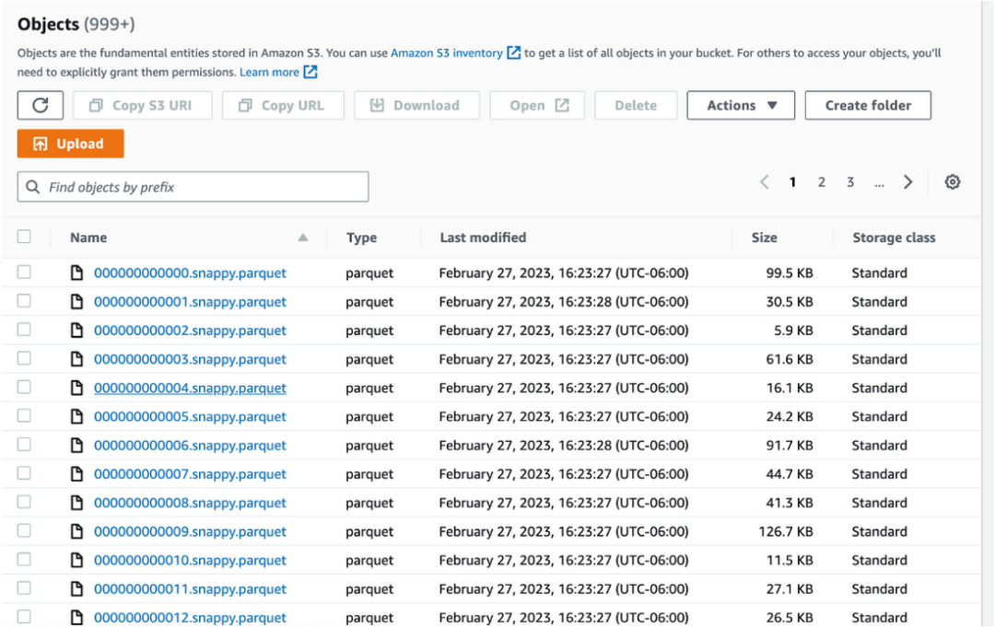
Task: Click external link icon beside Learn more
Action: click(310, 72)
